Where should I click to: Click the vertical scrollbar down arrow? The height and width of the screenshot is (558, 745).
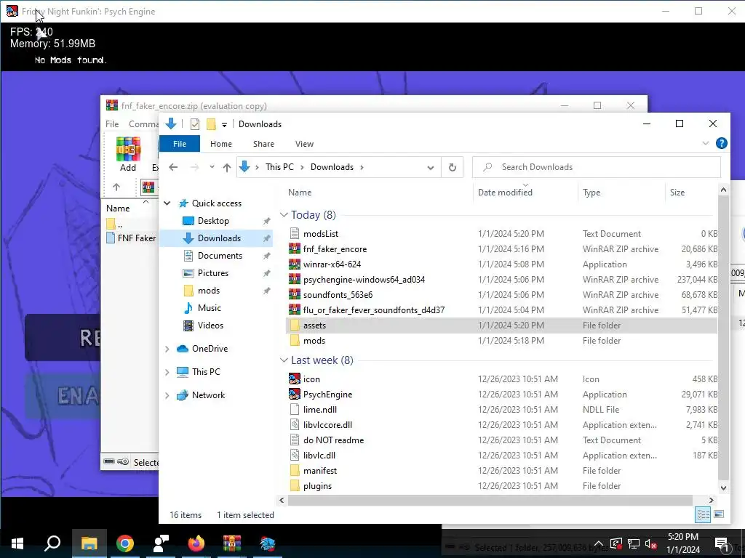pos(723,488)
